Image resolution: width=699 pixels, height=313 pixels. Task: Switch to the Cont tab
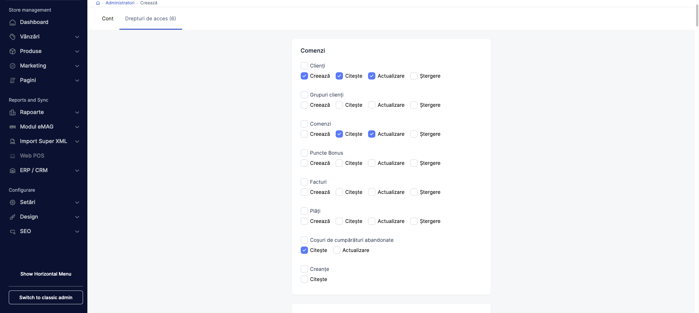(x=107, y=19)
